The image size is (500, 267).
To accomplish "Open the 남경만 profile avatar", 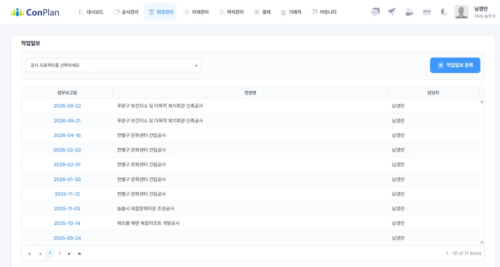I will (x=461, y=12).
